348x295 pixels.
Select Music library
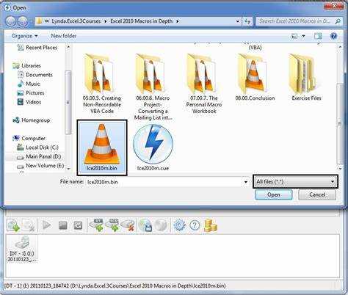click(x=29, y=84)
